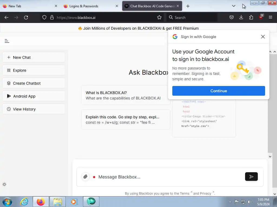Send the message with arrow button

click(x=251, y=177)
